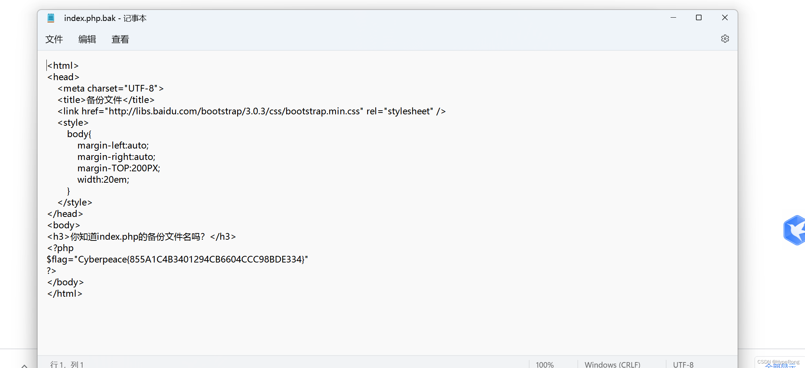Click the margin-left:auto; line
Screen dimensions: 805x368
coord(113,145)
